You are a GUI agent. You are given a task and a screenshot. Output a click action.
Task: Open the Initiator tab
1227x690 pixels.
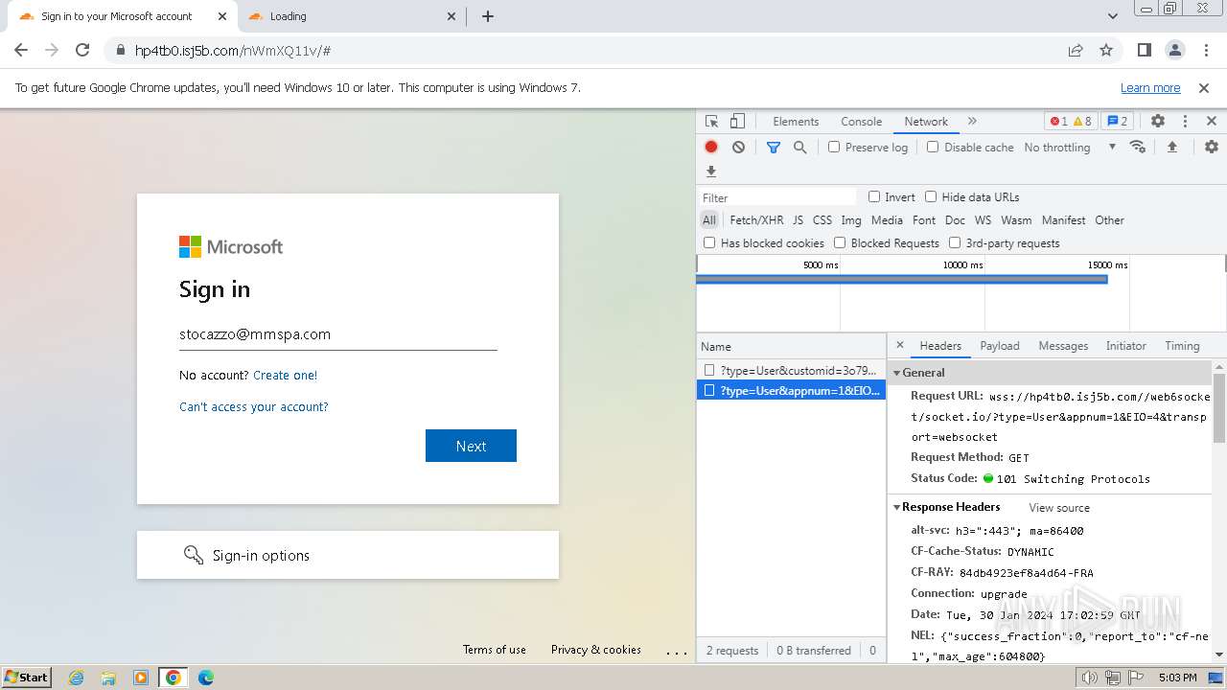[x=1126, y=346]
